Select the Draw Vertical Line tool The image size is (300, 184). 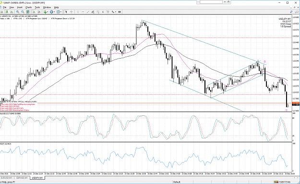tap(78, 12)
